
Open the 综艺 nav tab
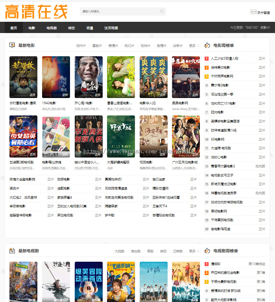[71, 28]
